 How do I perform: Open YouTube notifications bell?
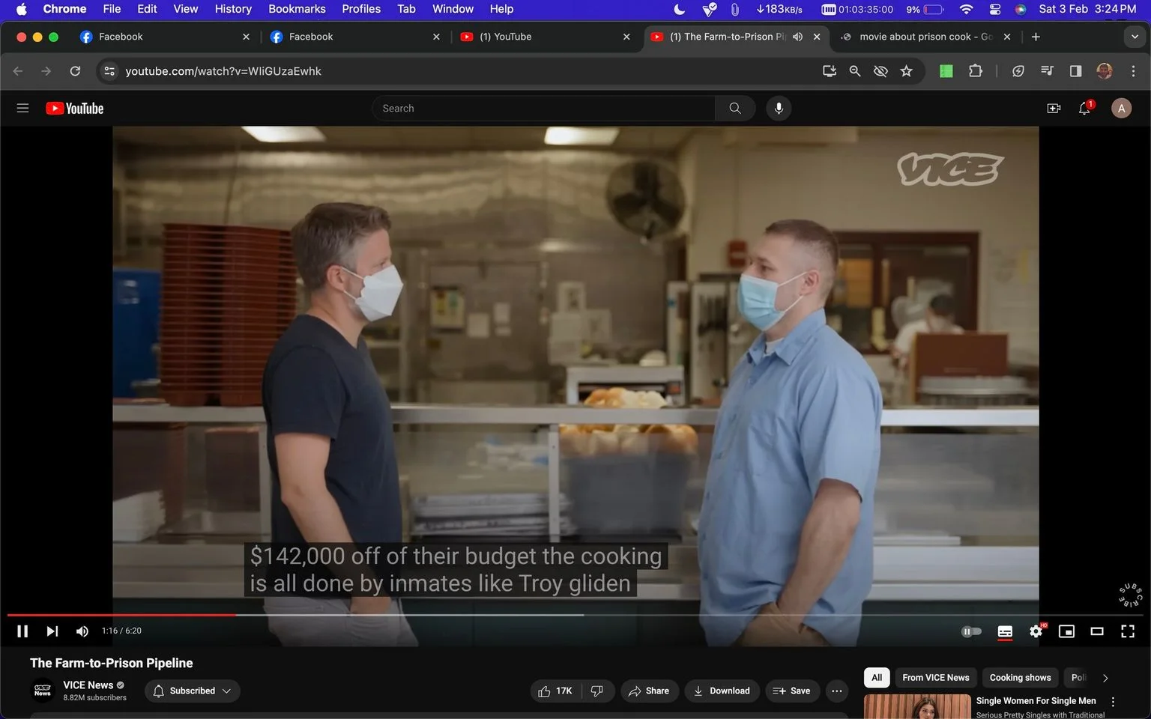[x=1084, y=109]
